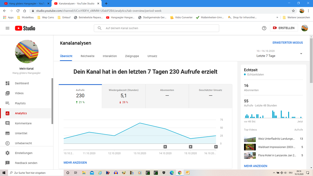The height and width of the screenshot is (176, 313).
Task: Expand hidden bookmarks chevron
Action: 277,17
